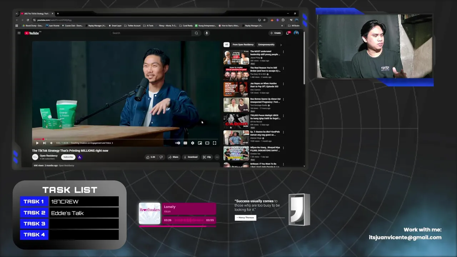Switch to The TikTok Strategy browser tab

pyautogui.click(x=37, y=14)
